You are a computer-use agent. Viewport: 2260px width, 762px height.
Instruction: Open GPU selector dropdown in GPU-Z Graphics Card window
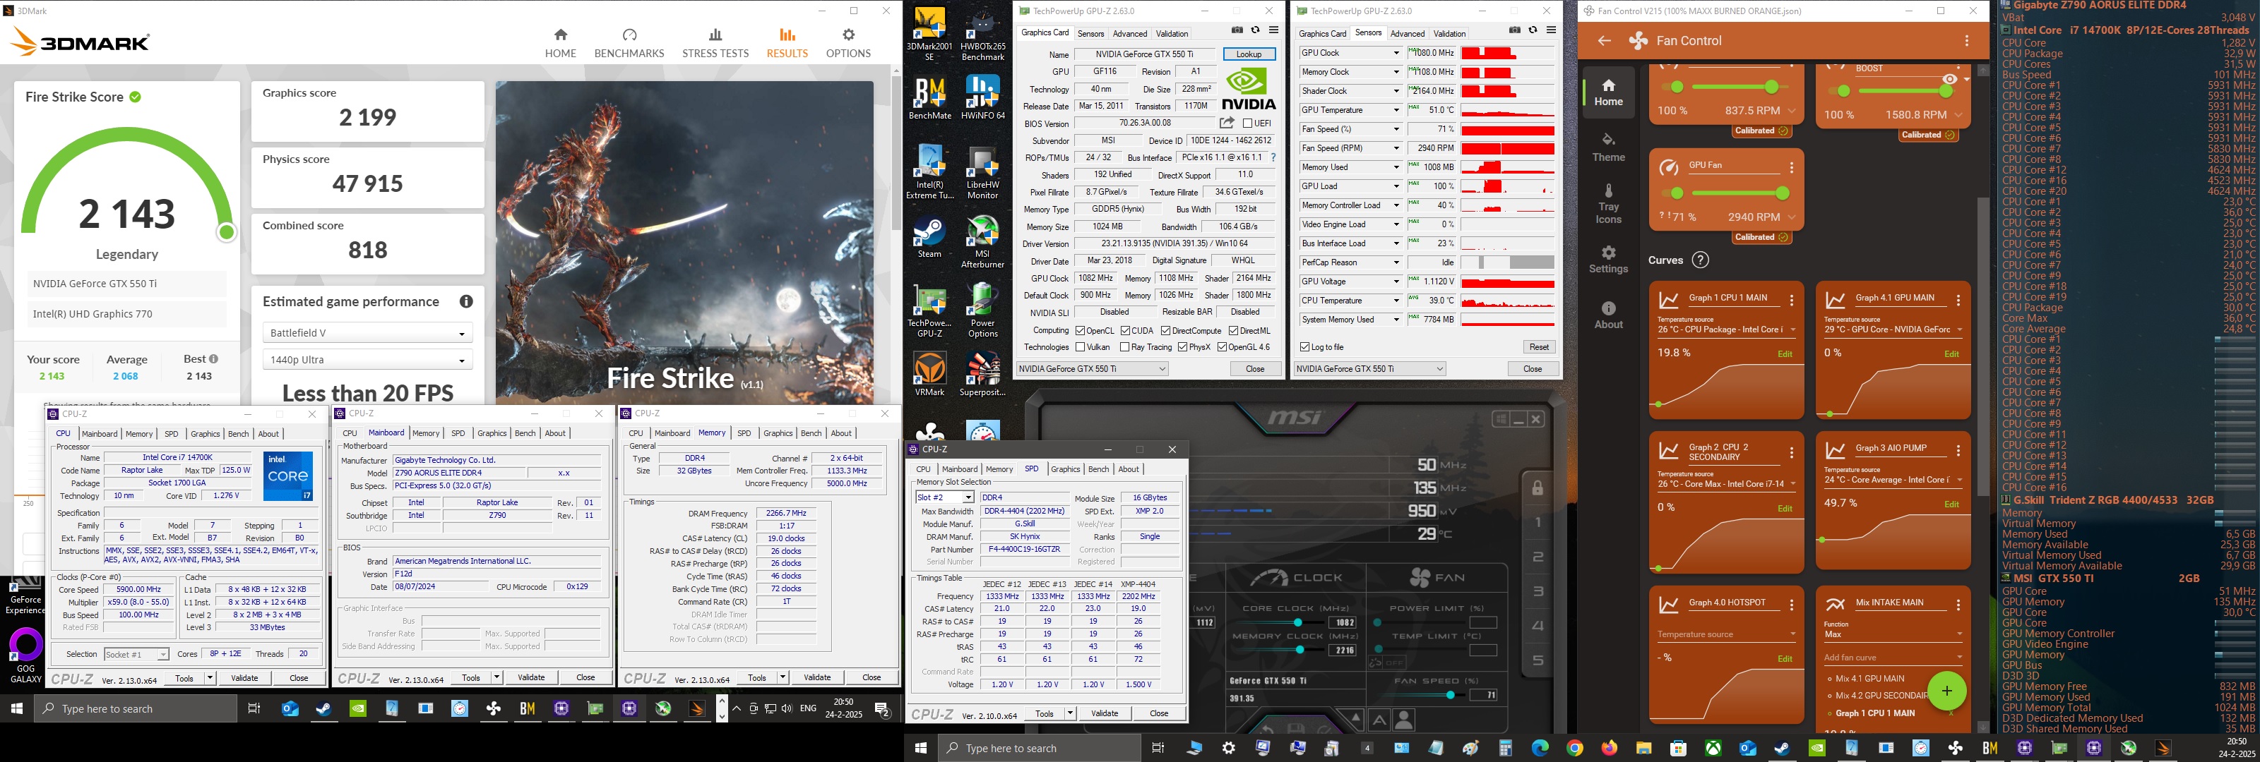(x=1093, y=369)
